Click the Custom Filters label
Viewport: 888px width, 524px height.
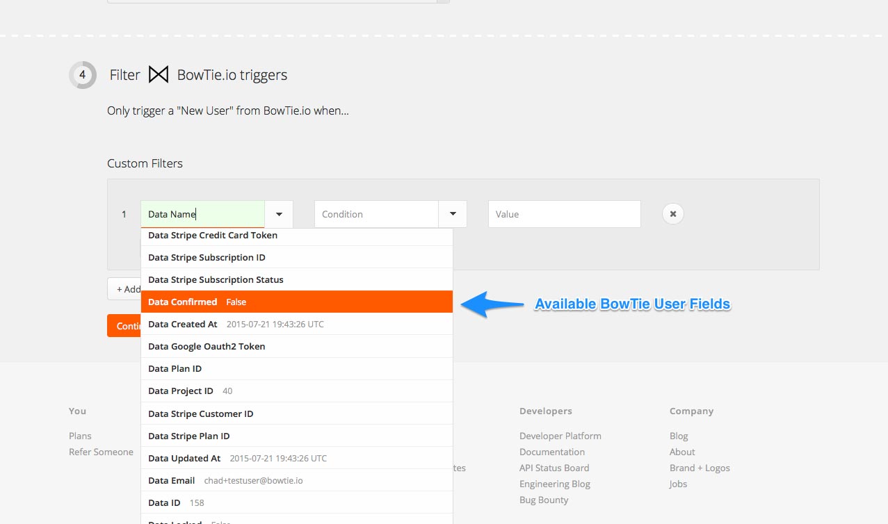click(145, 163)
